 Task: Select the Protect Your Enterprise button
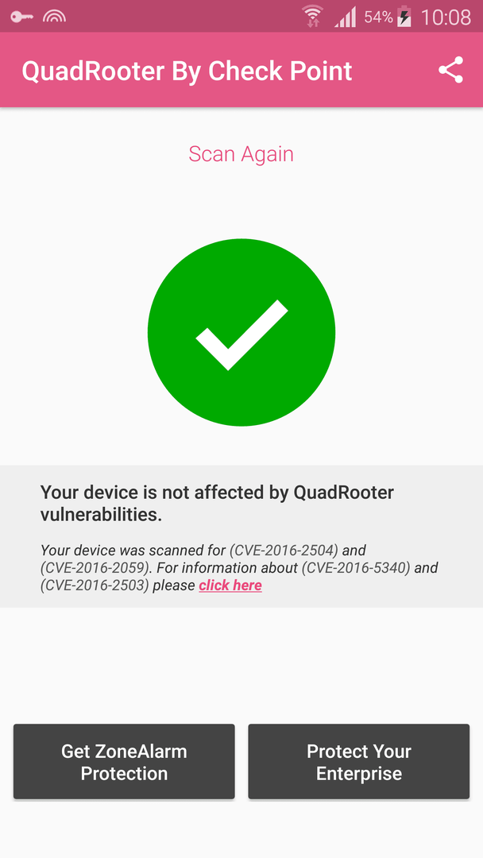tap(359, 762)
